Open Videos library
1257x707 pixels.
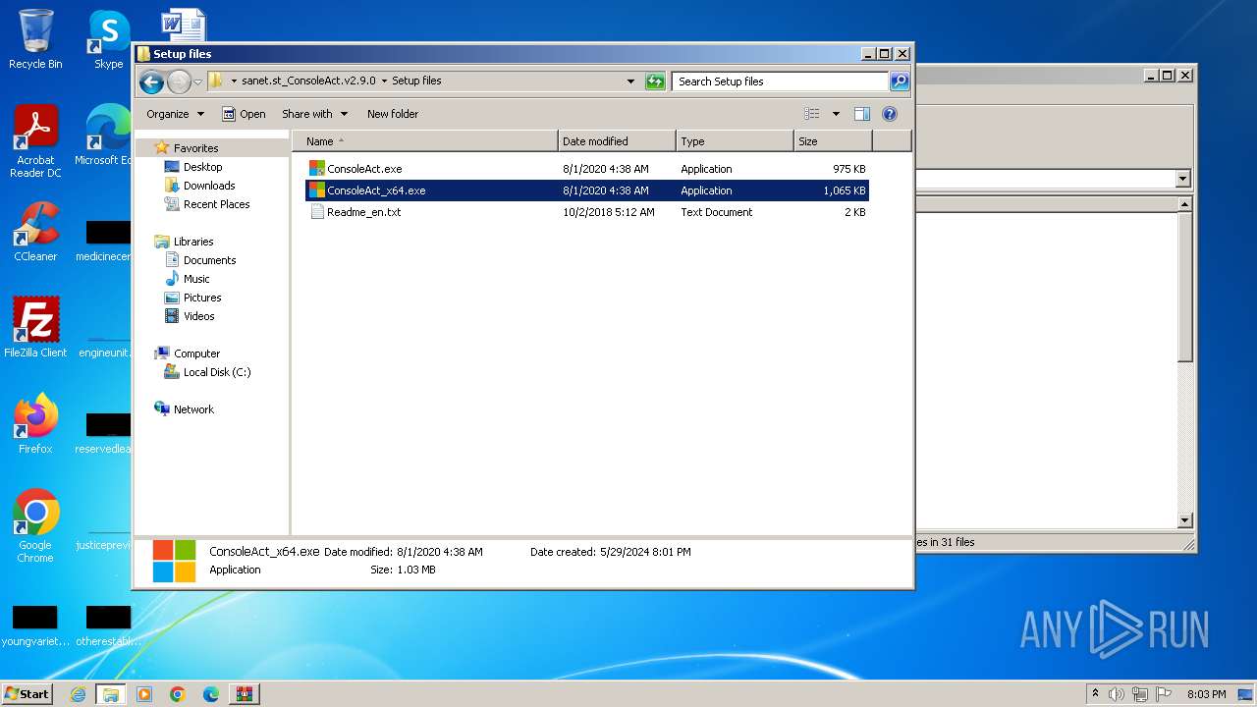(198, 316)
